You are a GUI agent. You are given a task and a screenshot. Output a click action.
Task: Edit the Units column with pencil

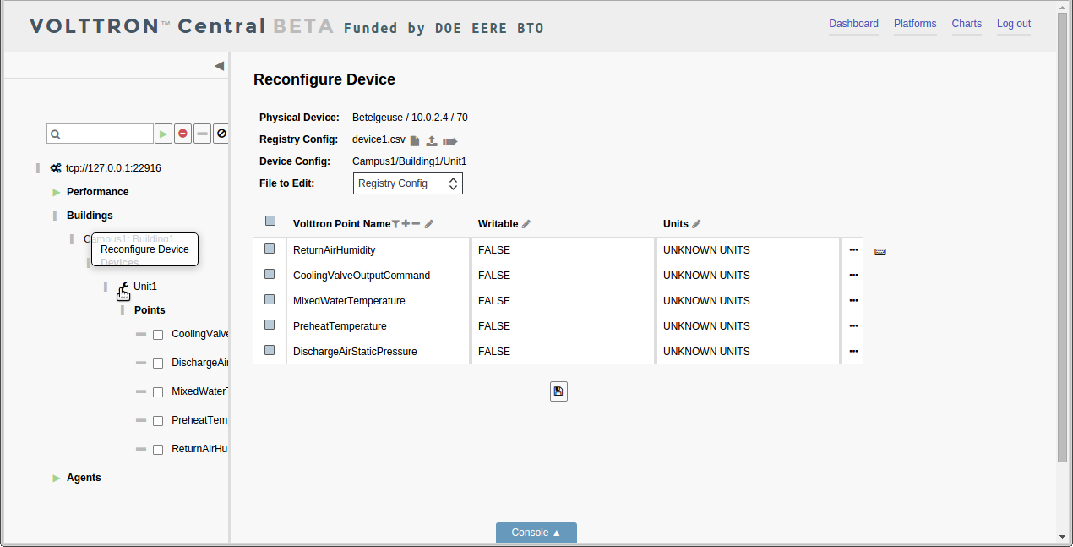click(x=696, y=224)
